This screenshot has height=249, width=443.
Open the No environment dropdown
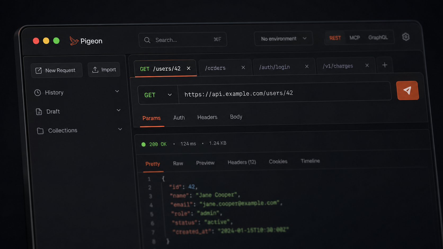click(283, 39)
